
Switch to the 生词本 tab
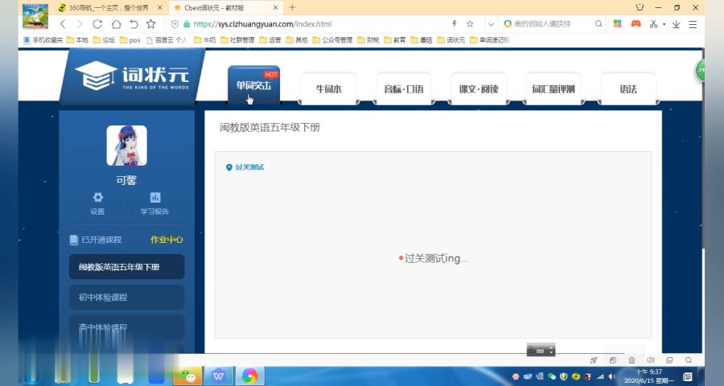tap(328, 89)
